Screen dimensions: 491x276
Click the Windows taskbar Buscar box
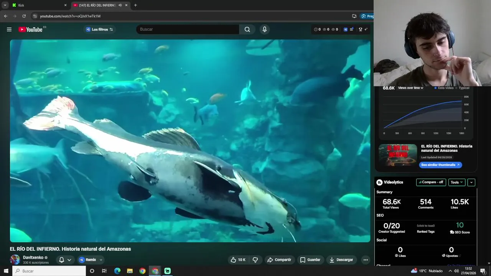point(49,271)
